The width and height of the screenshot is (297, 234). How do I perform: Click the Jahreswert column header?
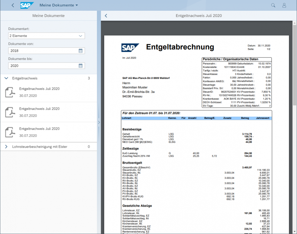coord(263,118)
